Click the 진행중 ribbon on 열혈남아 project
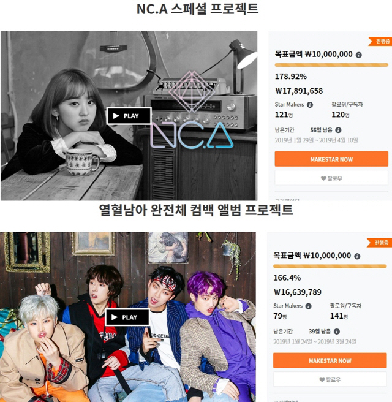The width and height of the screenshot is (392, 402). pyautogui.click(x=380, y=243)
